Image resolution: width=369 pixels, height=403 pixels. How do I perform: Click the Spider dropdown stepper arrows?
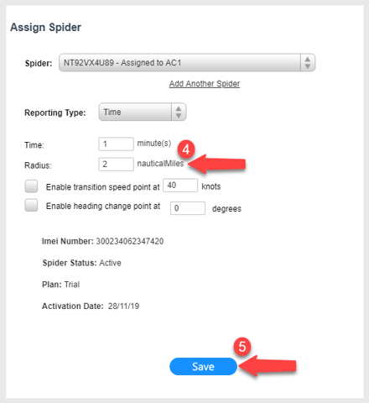click(308, 63)
